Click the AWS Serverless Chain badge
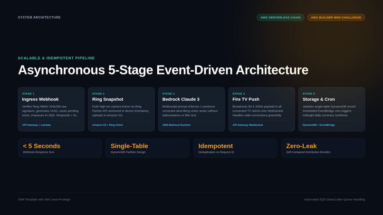Screen dimensions: 383x215 coord(280,18)
